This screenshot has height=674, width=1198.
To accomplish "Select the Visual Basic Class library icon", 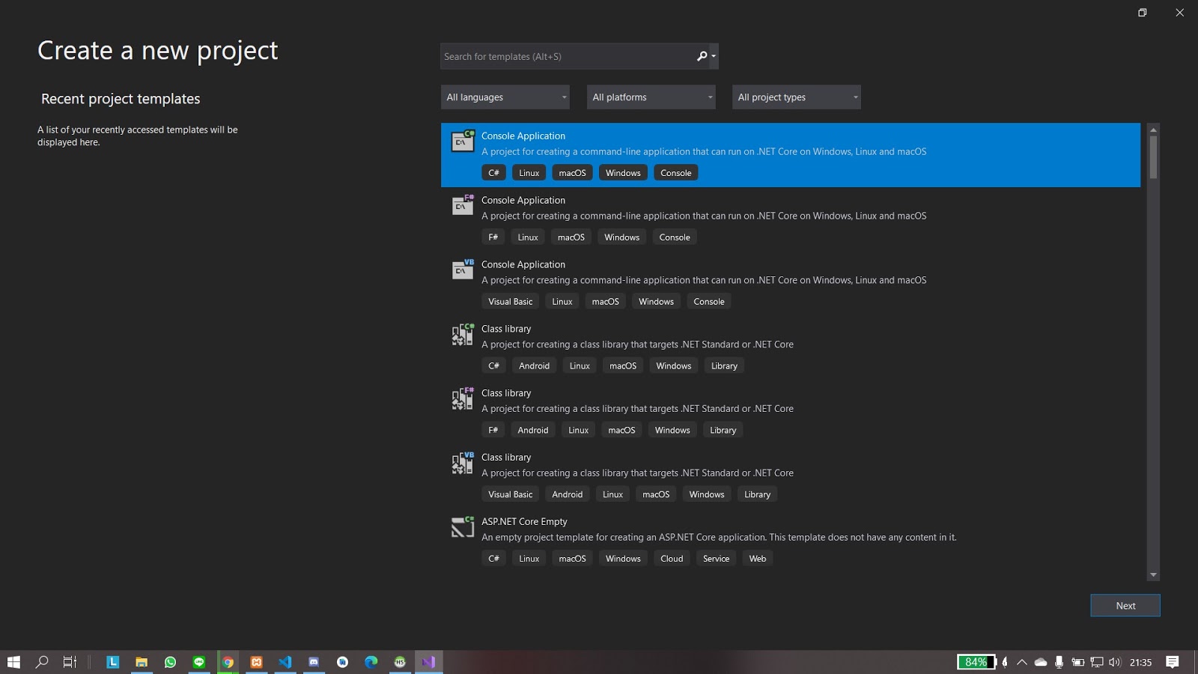I will (x=463, y=463).
